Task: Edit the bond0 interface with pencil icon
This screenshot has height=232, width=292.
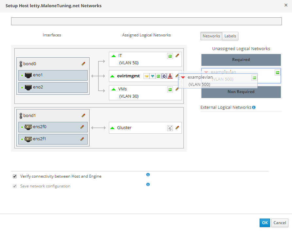Action: click(83, 64)
